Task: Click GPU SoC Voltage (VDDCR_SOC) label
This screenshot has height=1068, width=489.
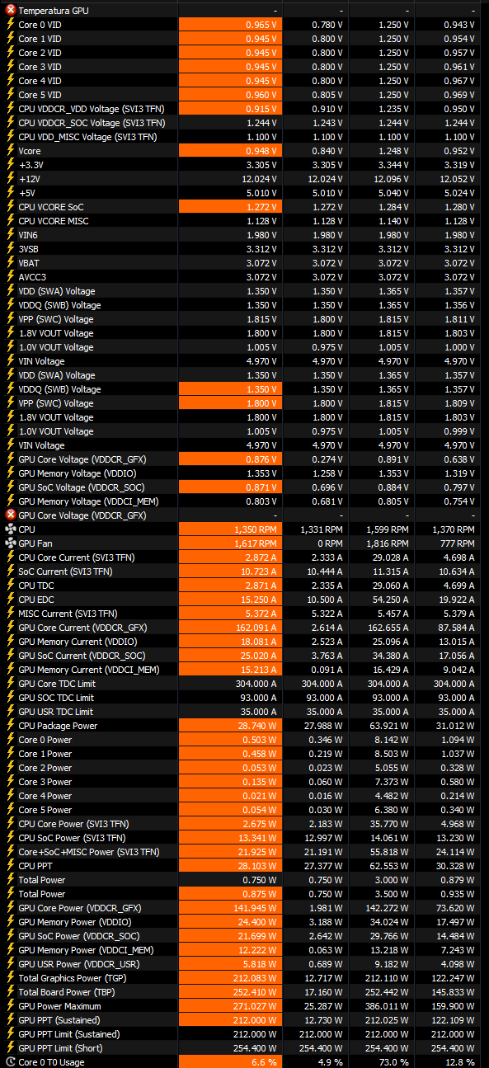Action: (80, 487)
